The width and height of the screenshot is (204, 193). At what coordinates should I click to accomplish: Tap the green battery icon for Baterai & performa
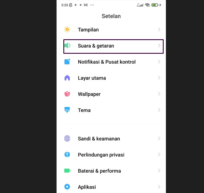[x=67, y=171]
